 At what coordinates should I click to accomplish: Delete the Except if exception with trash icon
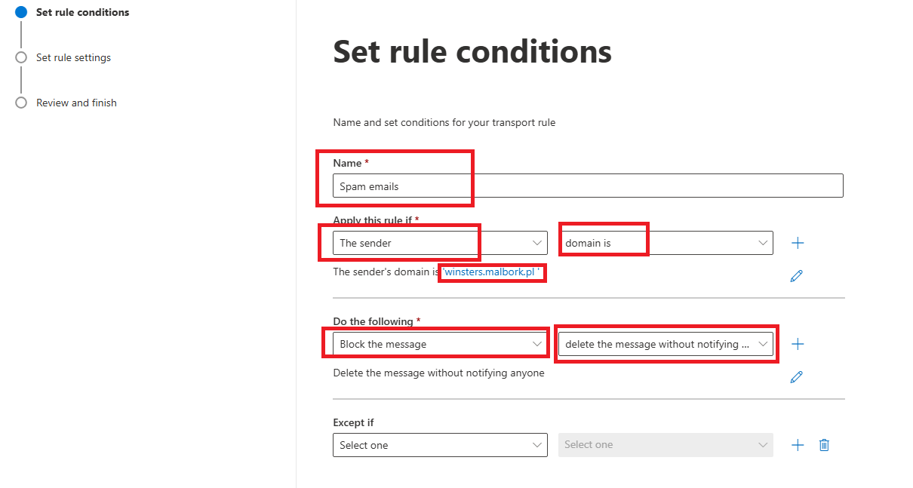click(824, 445)
